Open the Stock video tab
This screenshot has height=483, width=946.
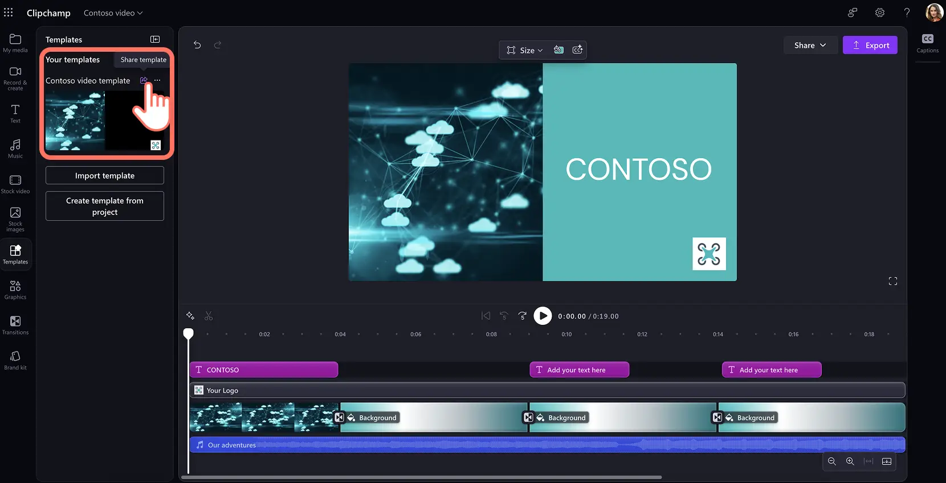point(15,184)
